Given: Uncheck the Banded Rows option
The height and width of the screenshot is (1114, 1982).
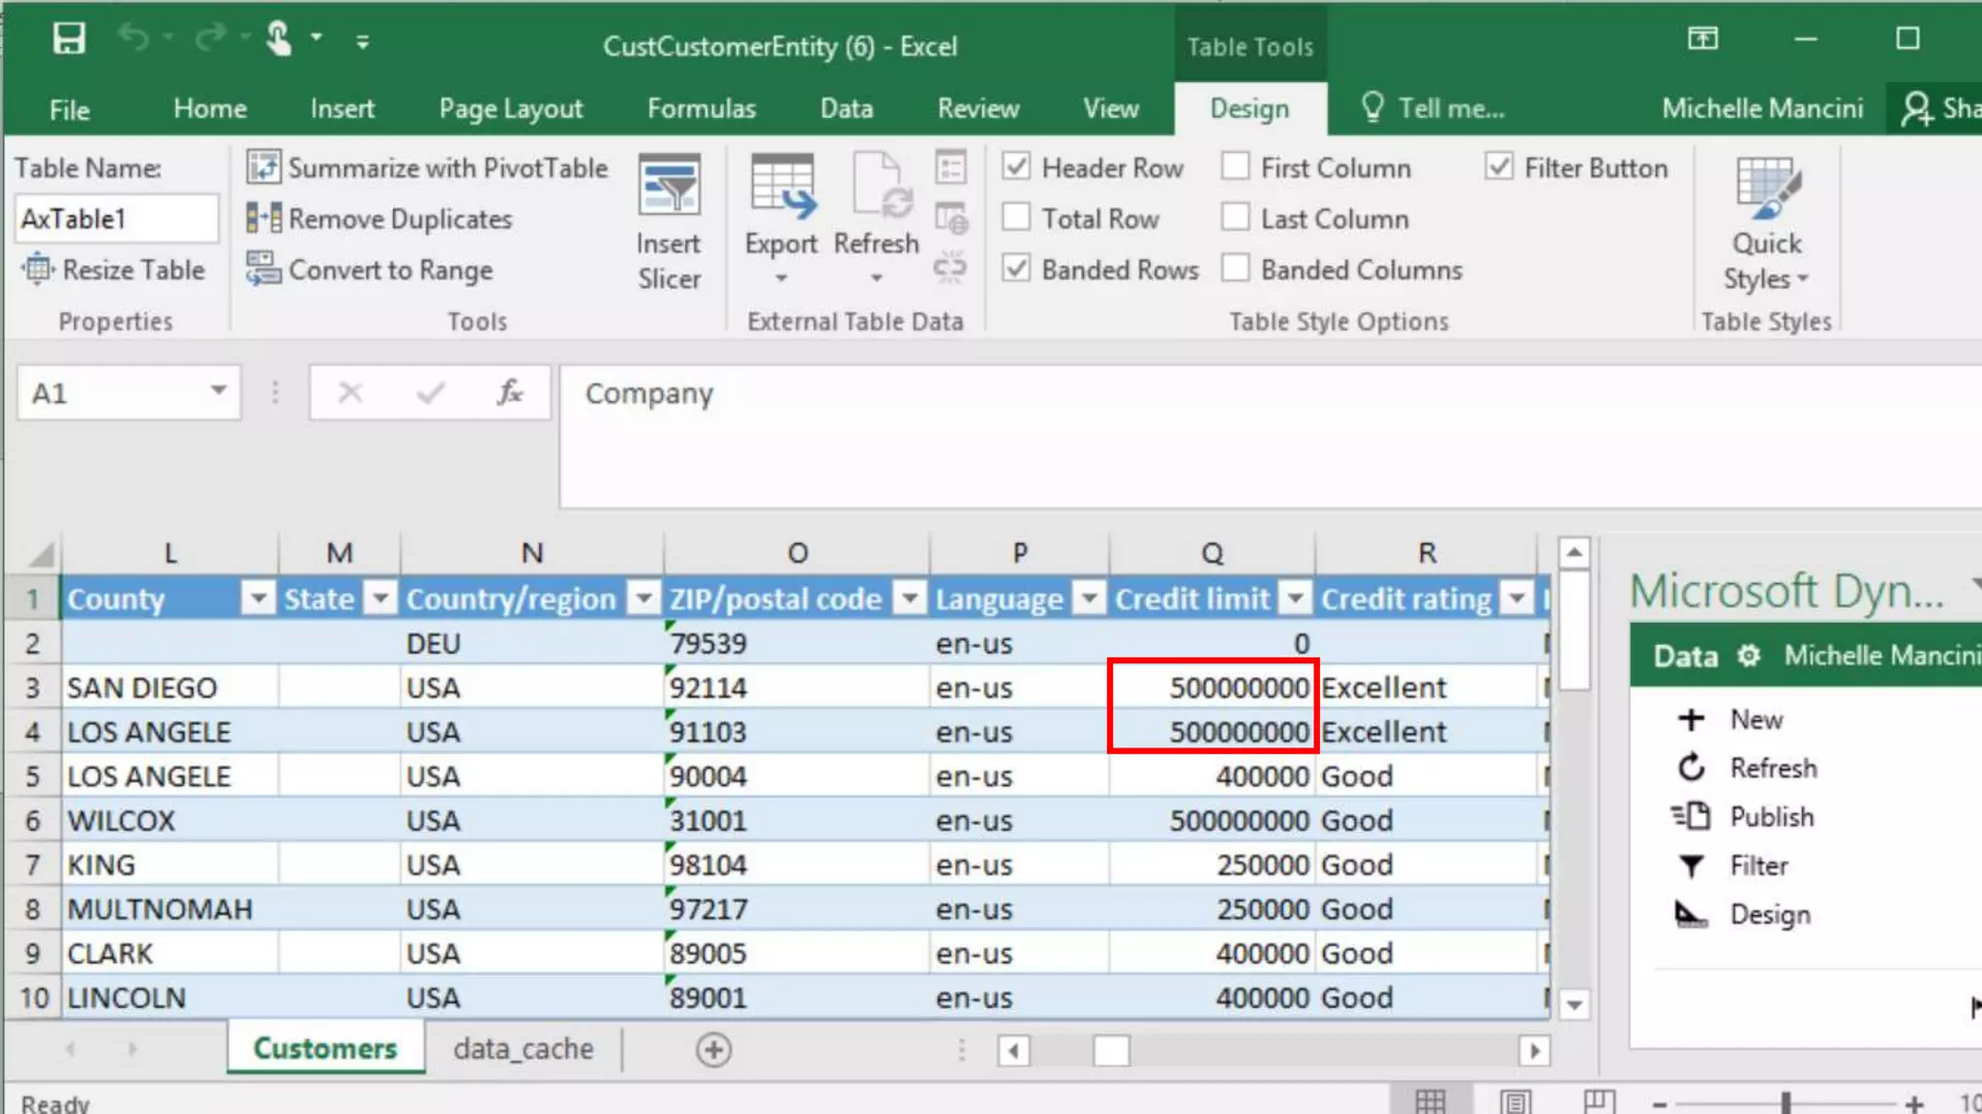Looking at the screenshot, I should pyautogui.click(x=1016, y=269).
